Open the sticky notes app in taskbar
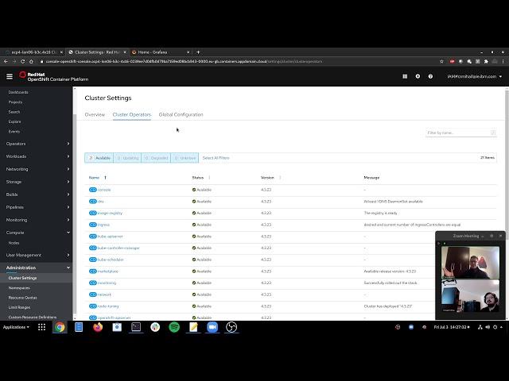Image resolution: width=509 pixels, height=381 pixels. pyautogui.click(x=193, y=327)
